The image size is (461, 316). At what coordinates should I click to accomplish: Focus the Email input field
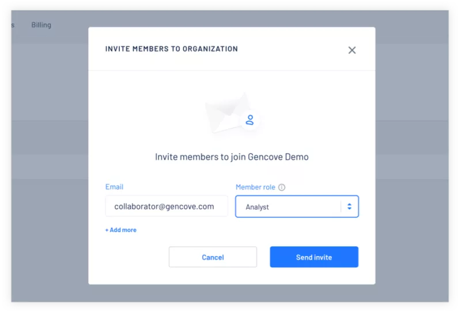[x=167, y=206]
